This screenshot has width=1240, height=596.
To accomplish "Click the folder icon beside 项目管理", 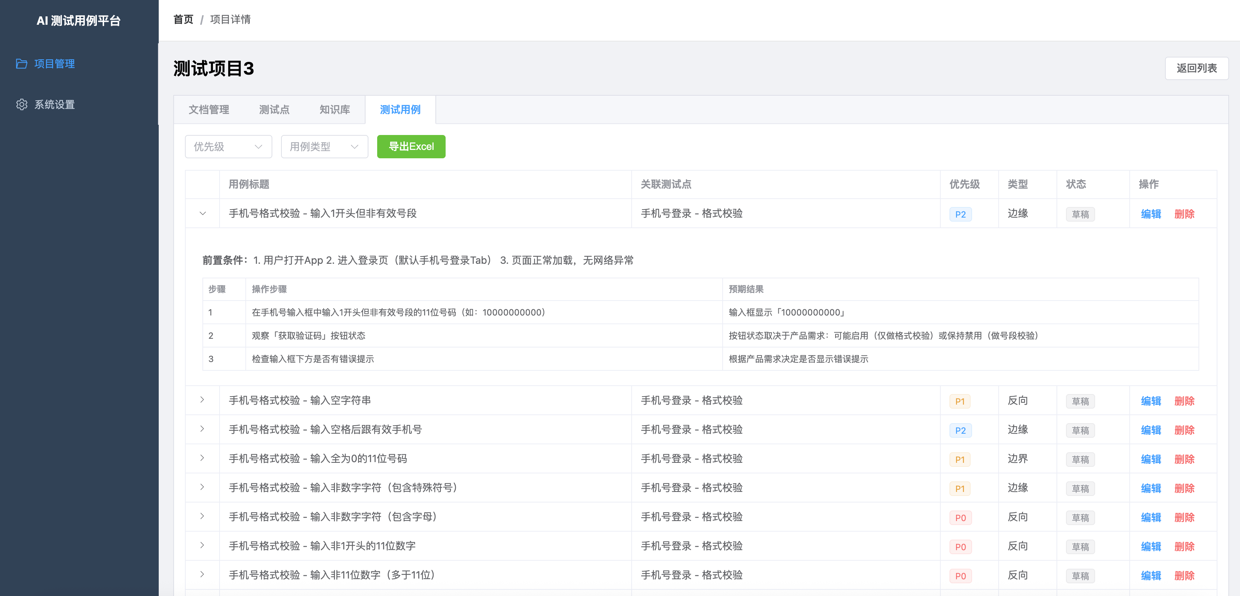I will 21,64.
